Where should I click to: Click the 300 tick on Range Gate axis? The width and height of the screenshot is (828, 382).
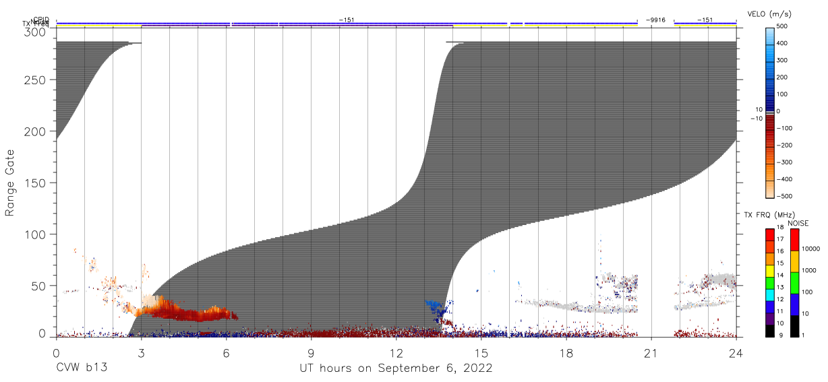point(36,32)
